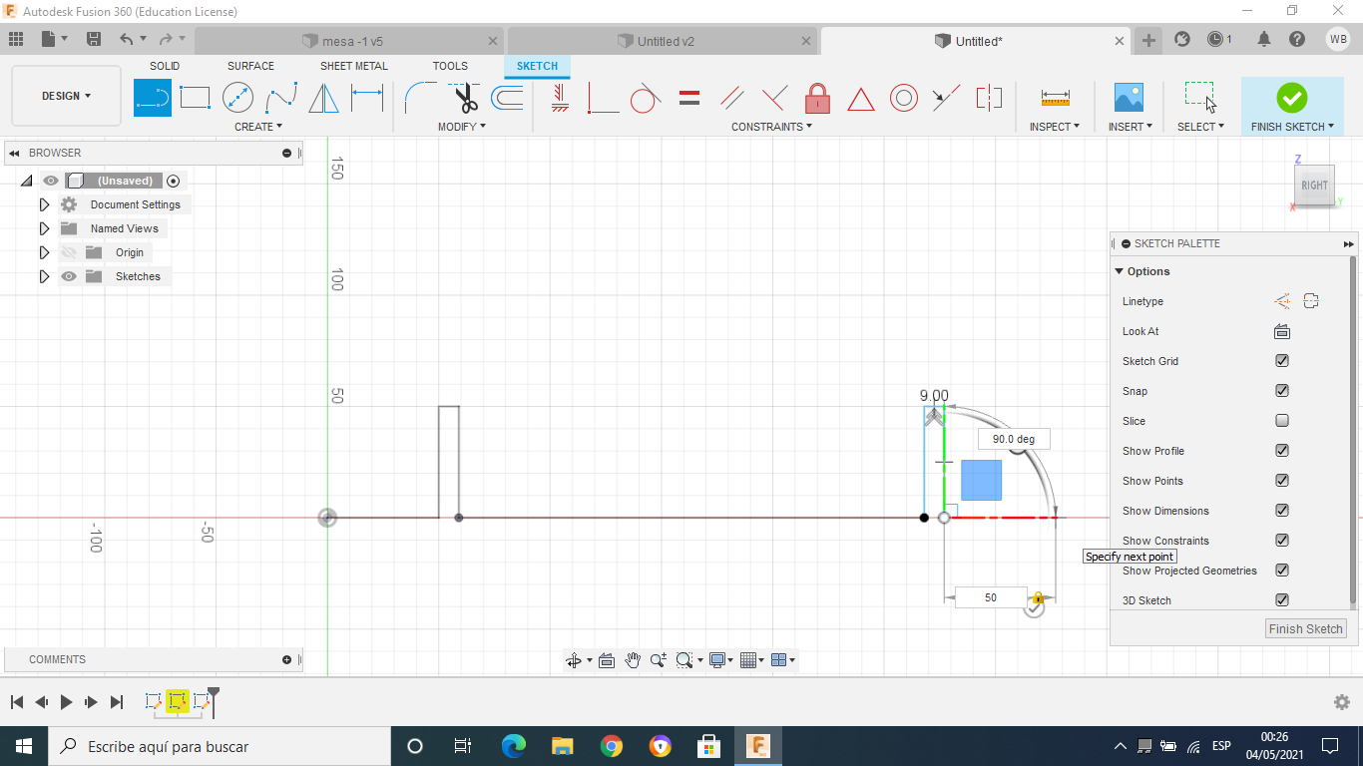Toggle Show Projected Geometries checkbox

(x=1282, y=571)
